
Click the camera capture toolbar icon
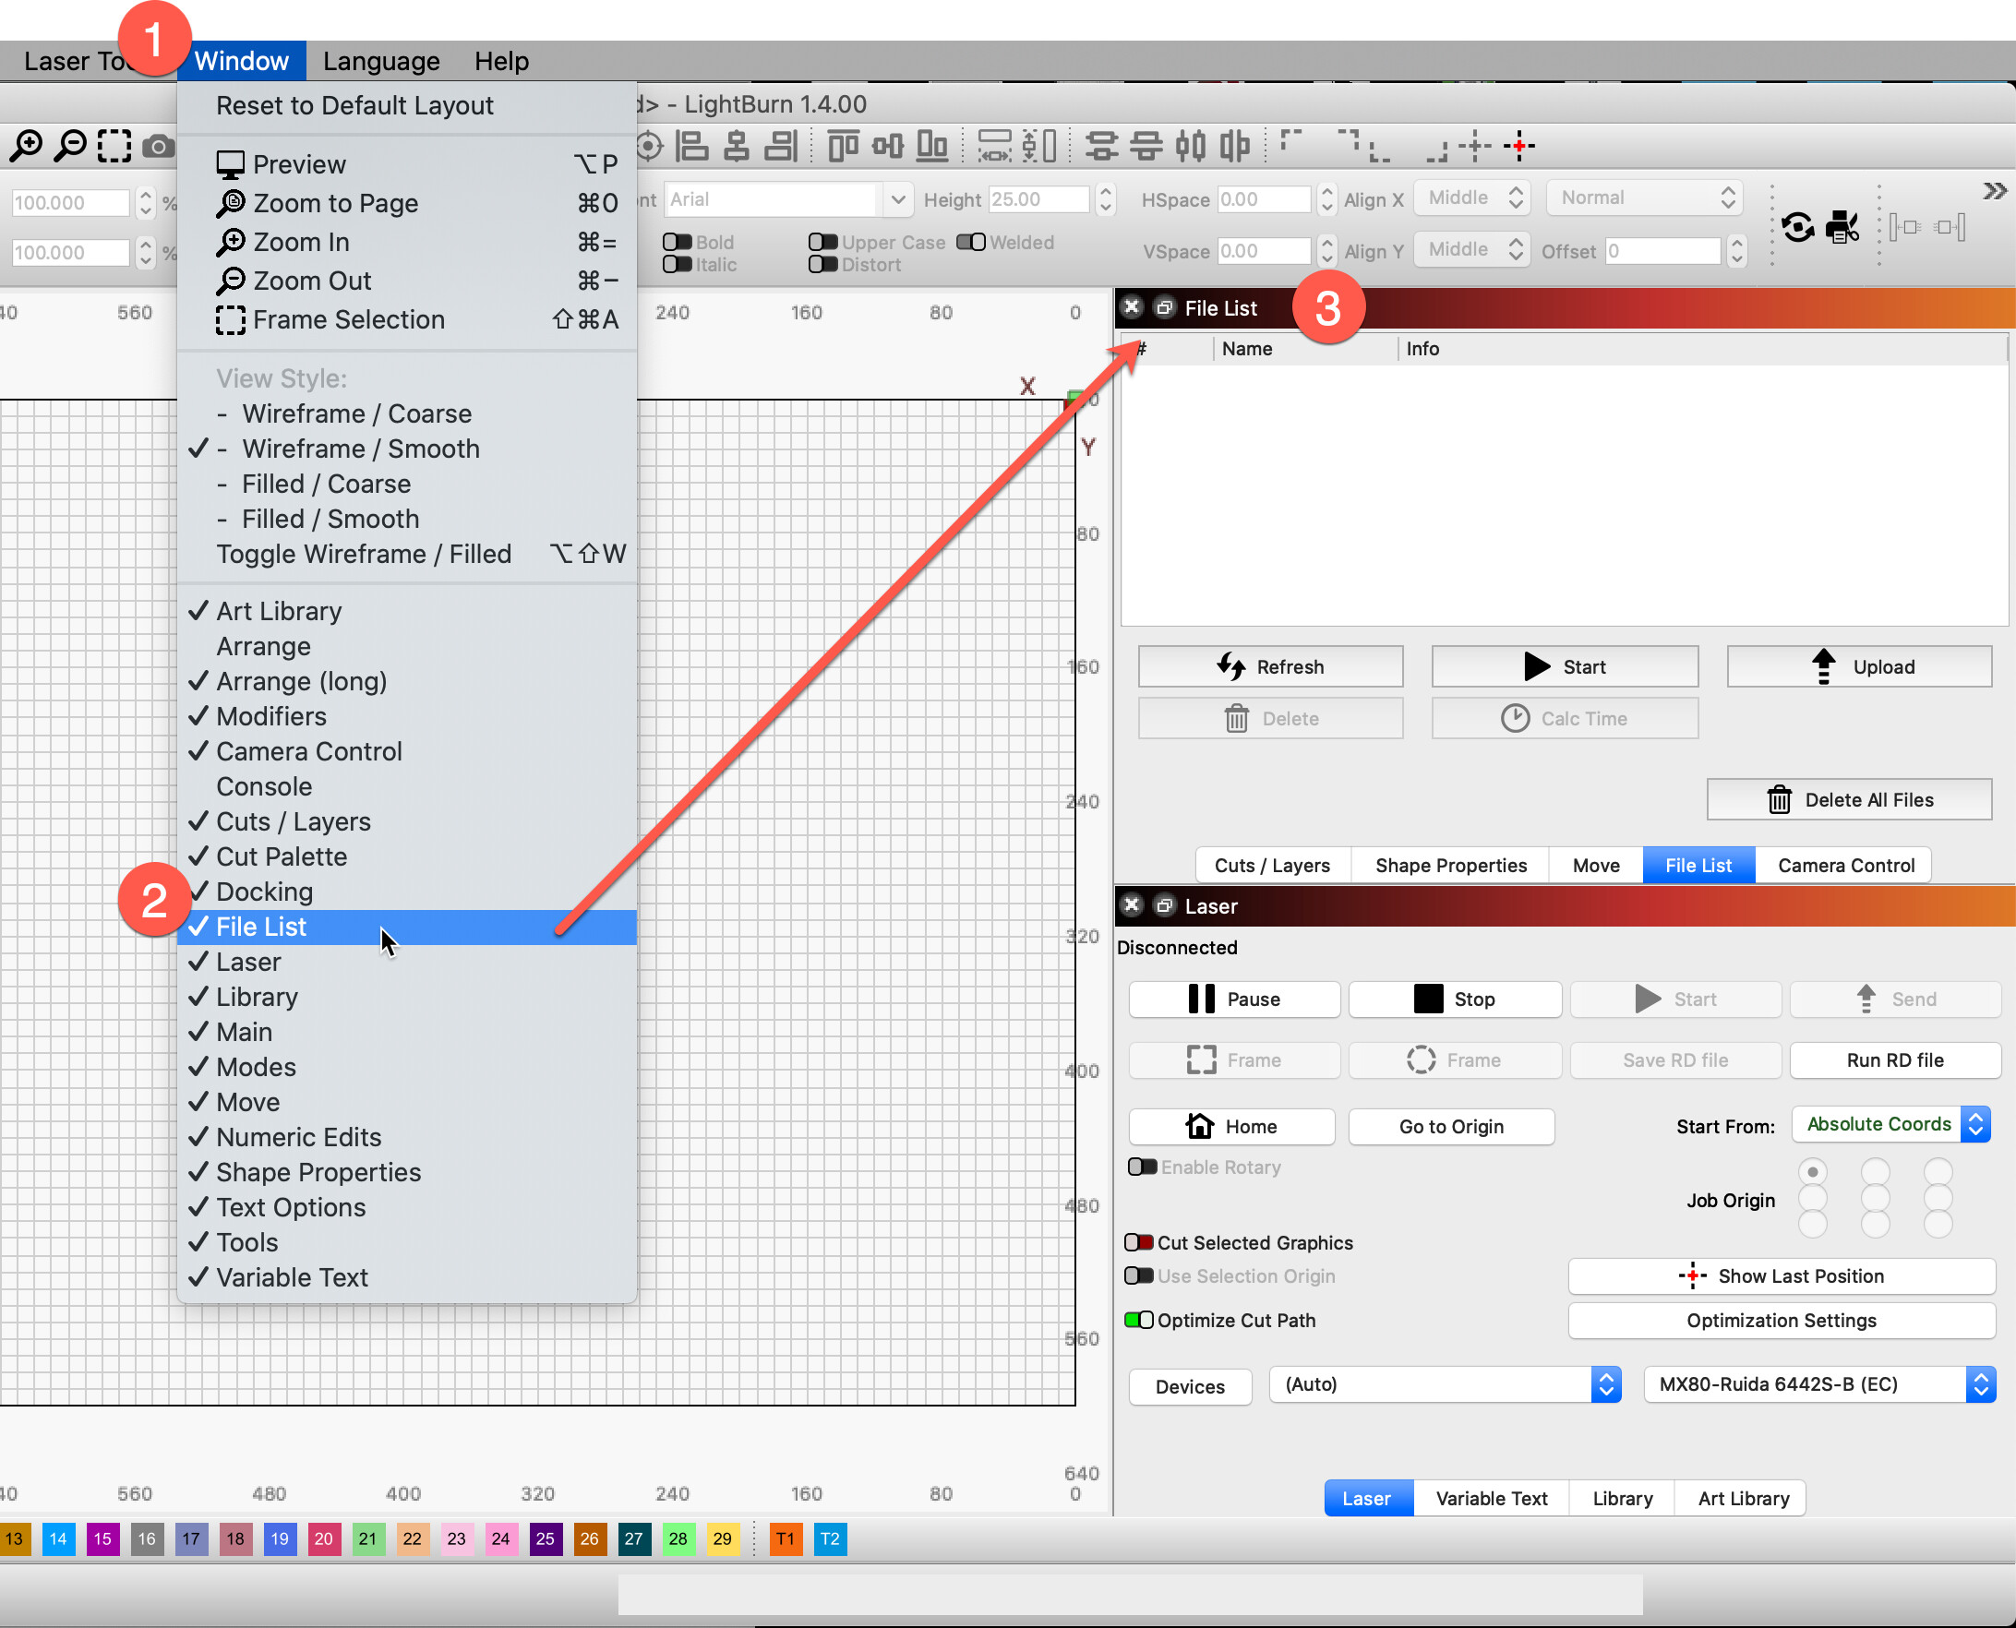click(158, 147)
